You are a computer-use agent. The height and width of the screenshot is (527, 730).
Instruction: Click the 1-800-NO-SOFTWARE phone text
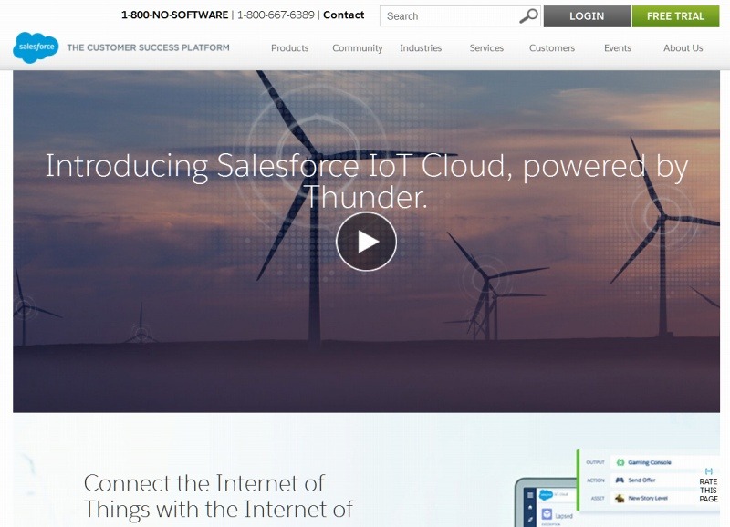click(174, 15)
